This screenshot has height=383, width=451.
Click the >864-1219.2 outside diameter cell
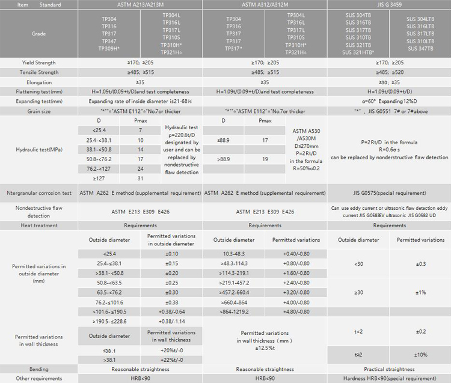234,312
